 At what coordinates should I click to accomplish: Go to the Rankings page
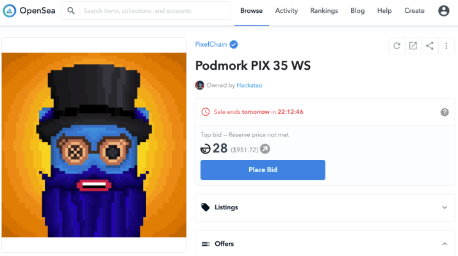coord(324,11)
